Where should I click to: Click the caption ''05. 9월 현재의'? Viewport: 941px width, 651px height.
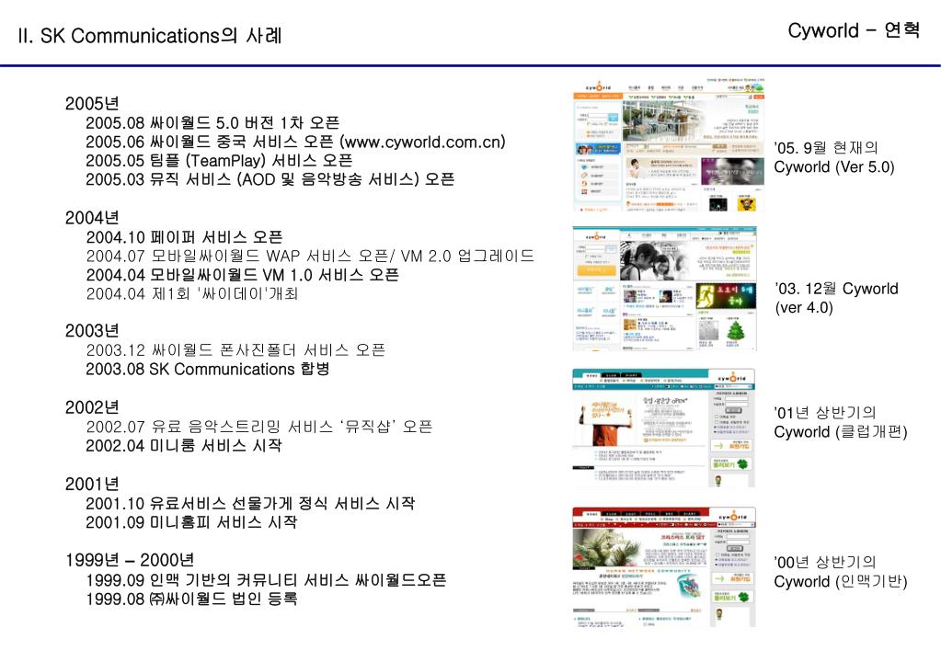[826, 148]
